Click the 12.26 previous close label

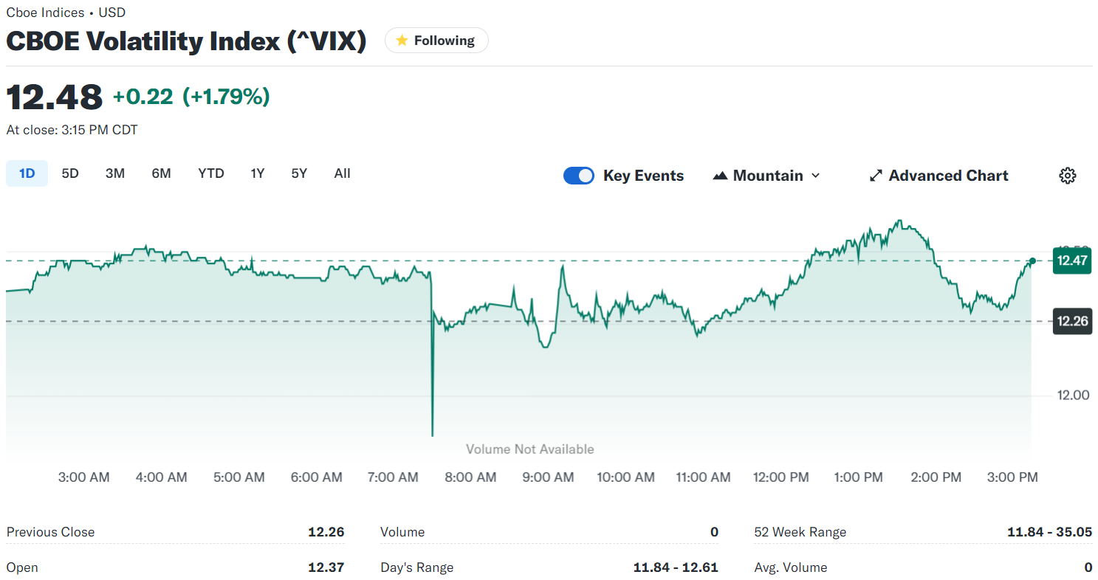click(1072, 321)
